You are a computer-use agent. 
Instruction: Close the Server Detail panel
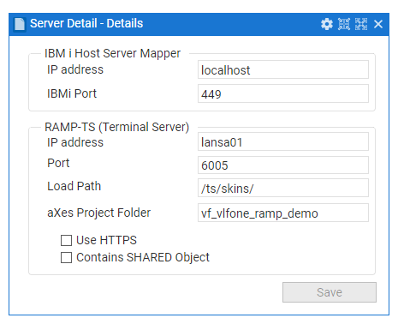coord(378,24)
